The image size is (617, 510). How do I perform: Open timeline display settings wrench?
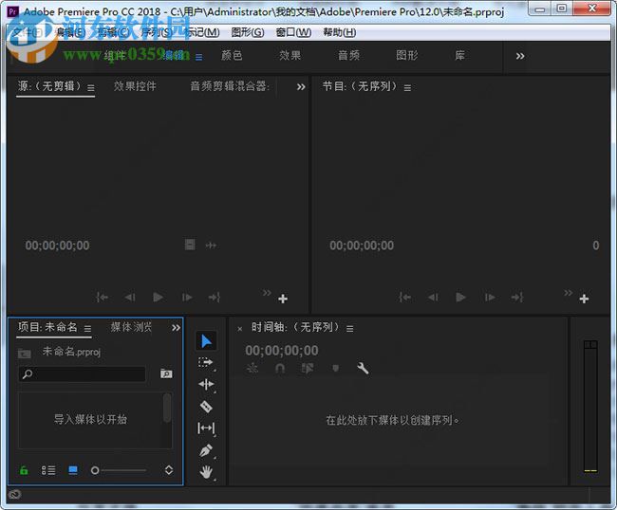coord(363,368)
